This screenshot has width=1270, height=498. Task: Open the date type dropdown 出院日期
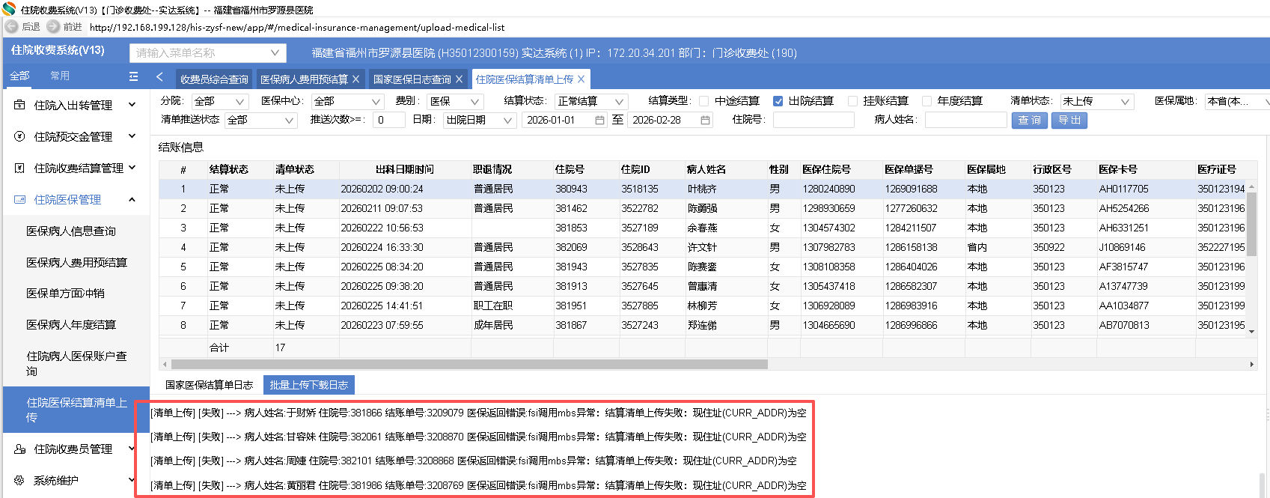(479, 120)
